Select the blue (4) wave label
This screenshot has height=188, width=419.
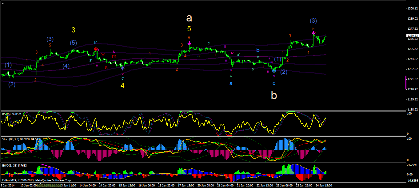pyautogui.click(x=66, y=66)
